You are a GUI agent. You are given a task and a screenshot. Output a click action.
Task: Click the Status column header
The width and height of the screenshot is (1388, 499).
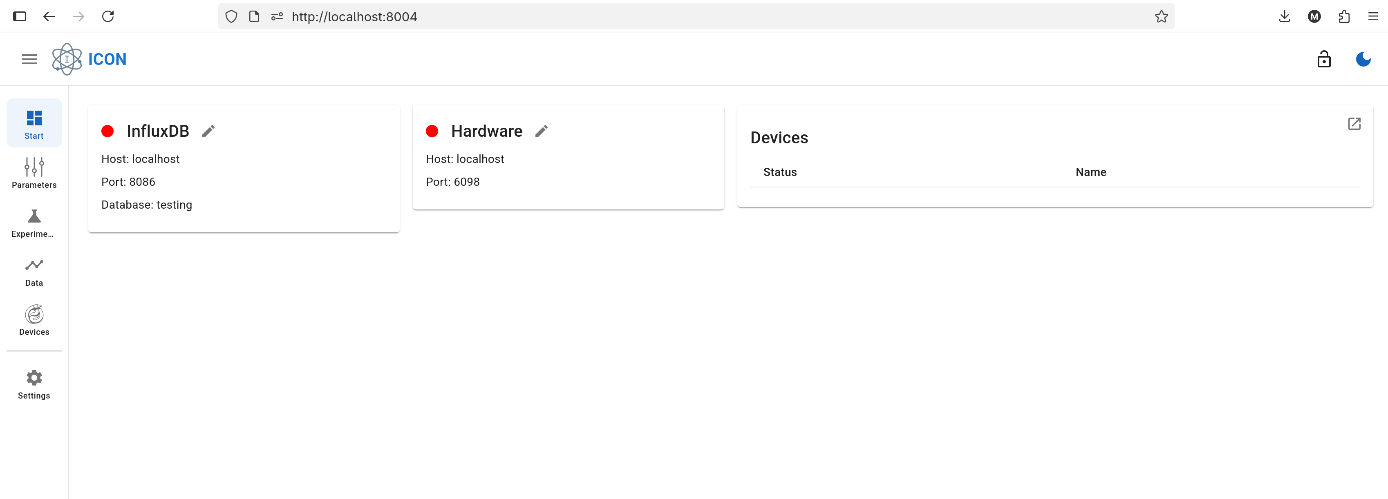(779, 172)
